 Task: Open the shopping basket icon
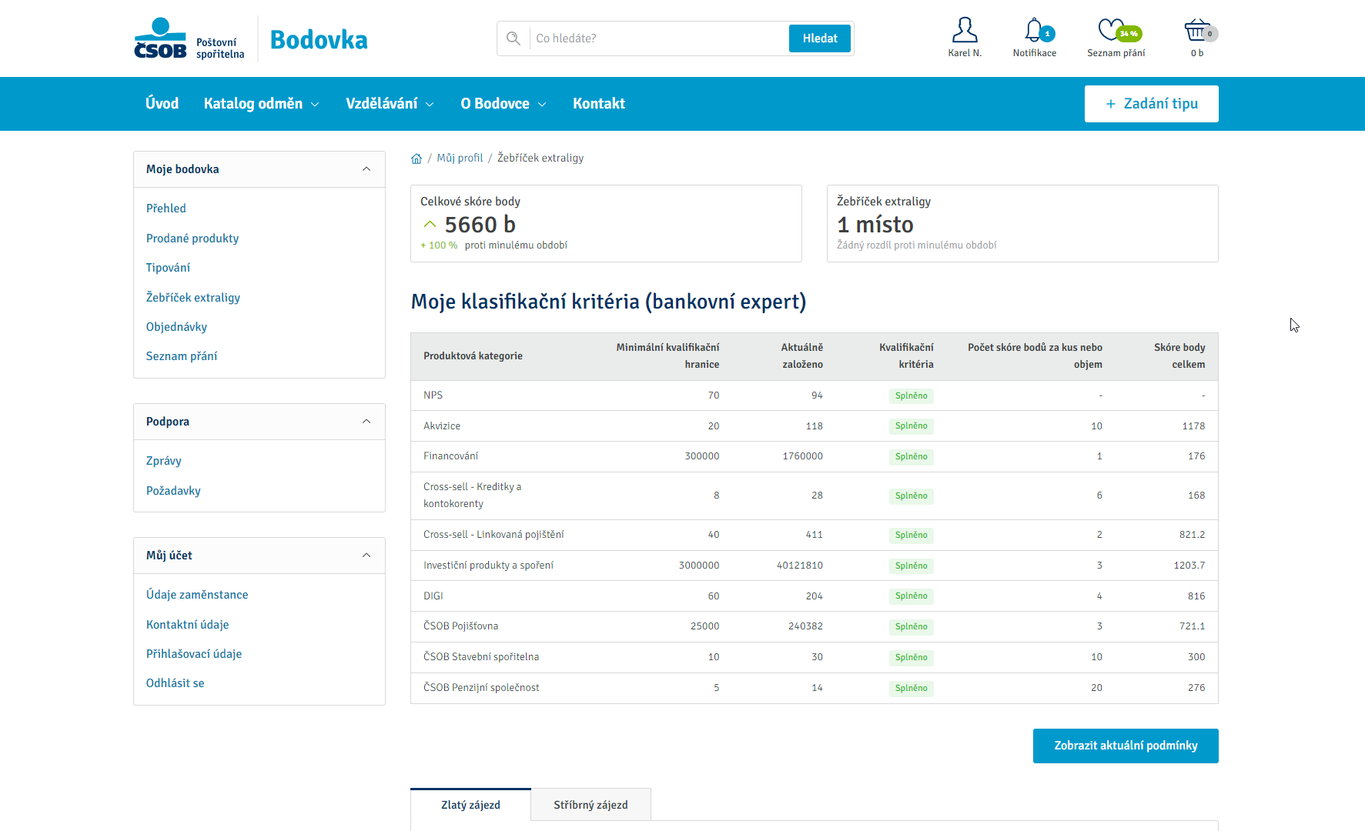coord(1197,31)
